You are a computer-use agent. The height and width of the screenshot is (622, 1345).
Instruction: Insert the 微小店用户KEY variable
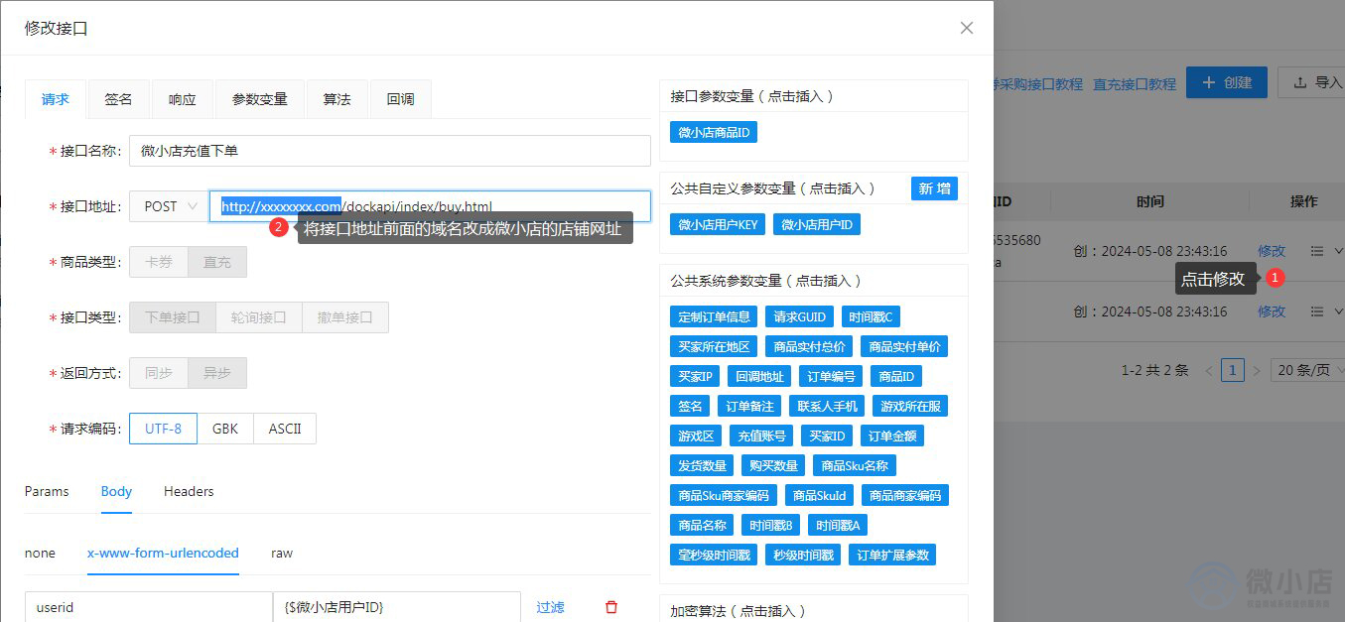718,224
